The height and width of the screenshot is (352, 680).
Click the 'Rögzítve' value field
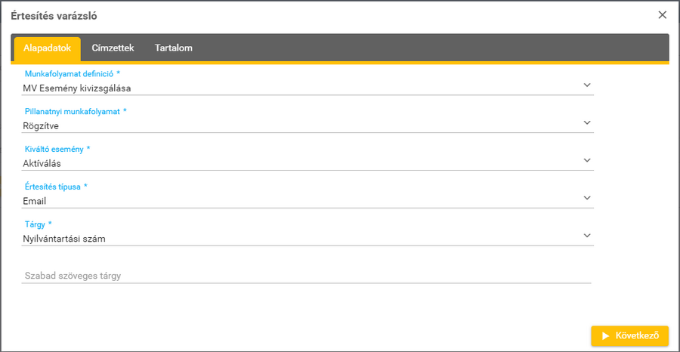pyautogui.click(x=302, y=125)
